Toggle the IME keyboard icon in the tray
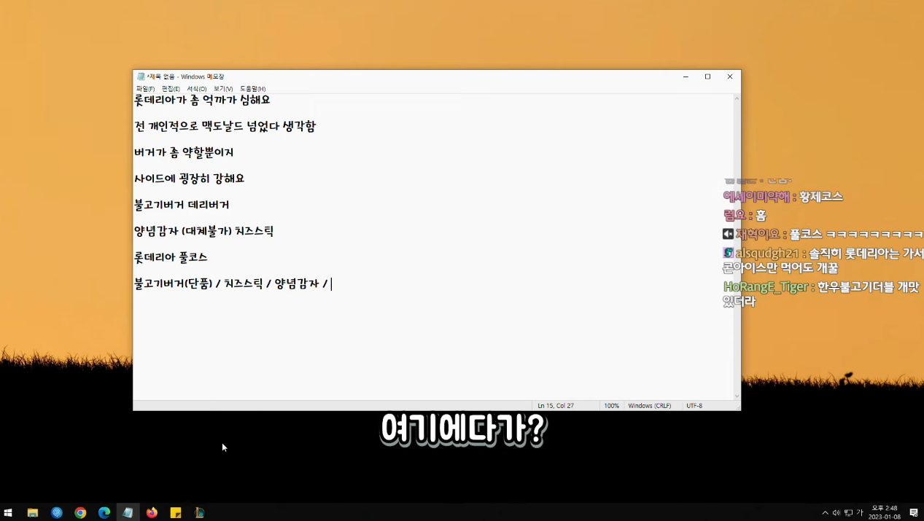This screenshot has width=924, height=521. point(847,512)
